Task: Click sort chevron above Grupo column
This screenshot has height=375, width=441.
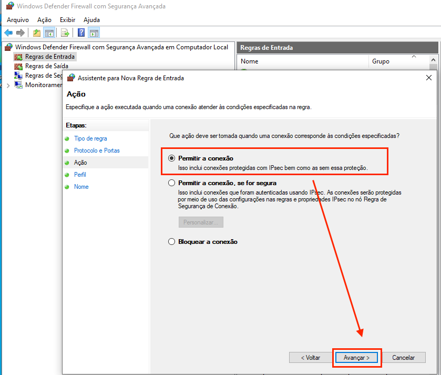Action: [x=414, y=57]
